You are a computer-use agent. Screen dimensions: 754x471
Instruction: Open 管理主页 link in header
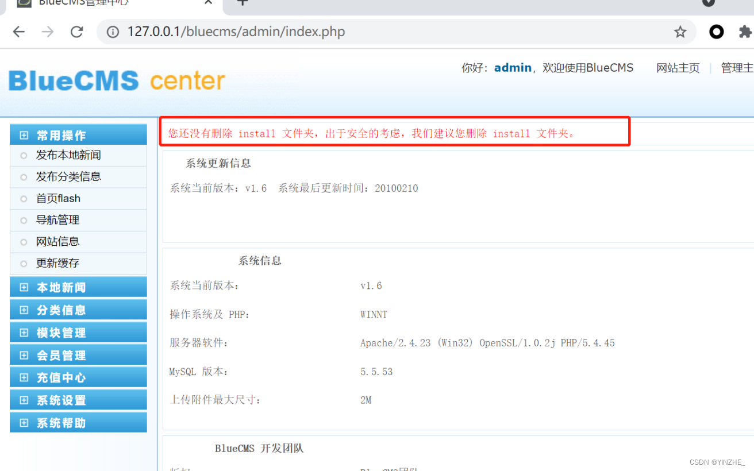tap(737, 68)
